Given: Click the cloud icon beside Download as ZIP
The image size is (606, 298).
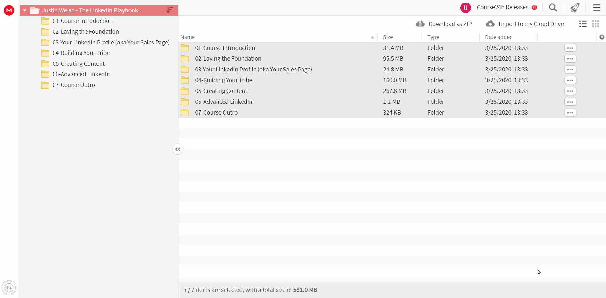Looking at the screenshot, I should (x=420, y=23).
